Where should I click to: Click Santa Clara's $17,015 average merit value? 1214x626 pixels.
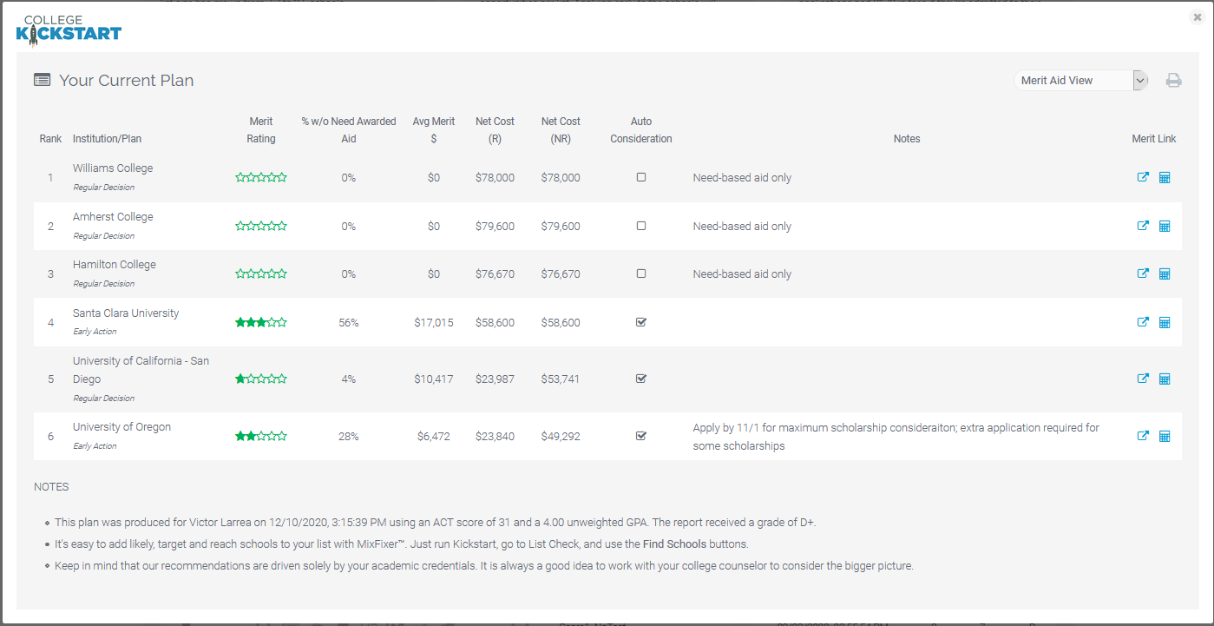pos(434,323)
